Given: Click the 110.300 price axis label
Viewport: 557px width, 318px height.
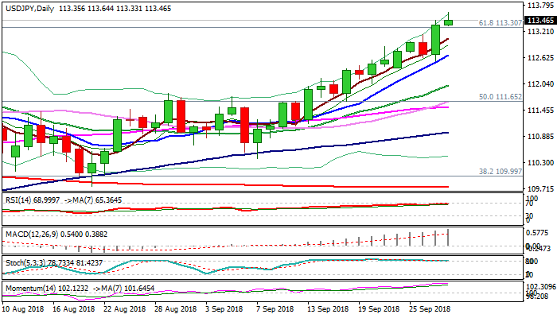Looking at the screenshot, I should [x=540, y=162].
